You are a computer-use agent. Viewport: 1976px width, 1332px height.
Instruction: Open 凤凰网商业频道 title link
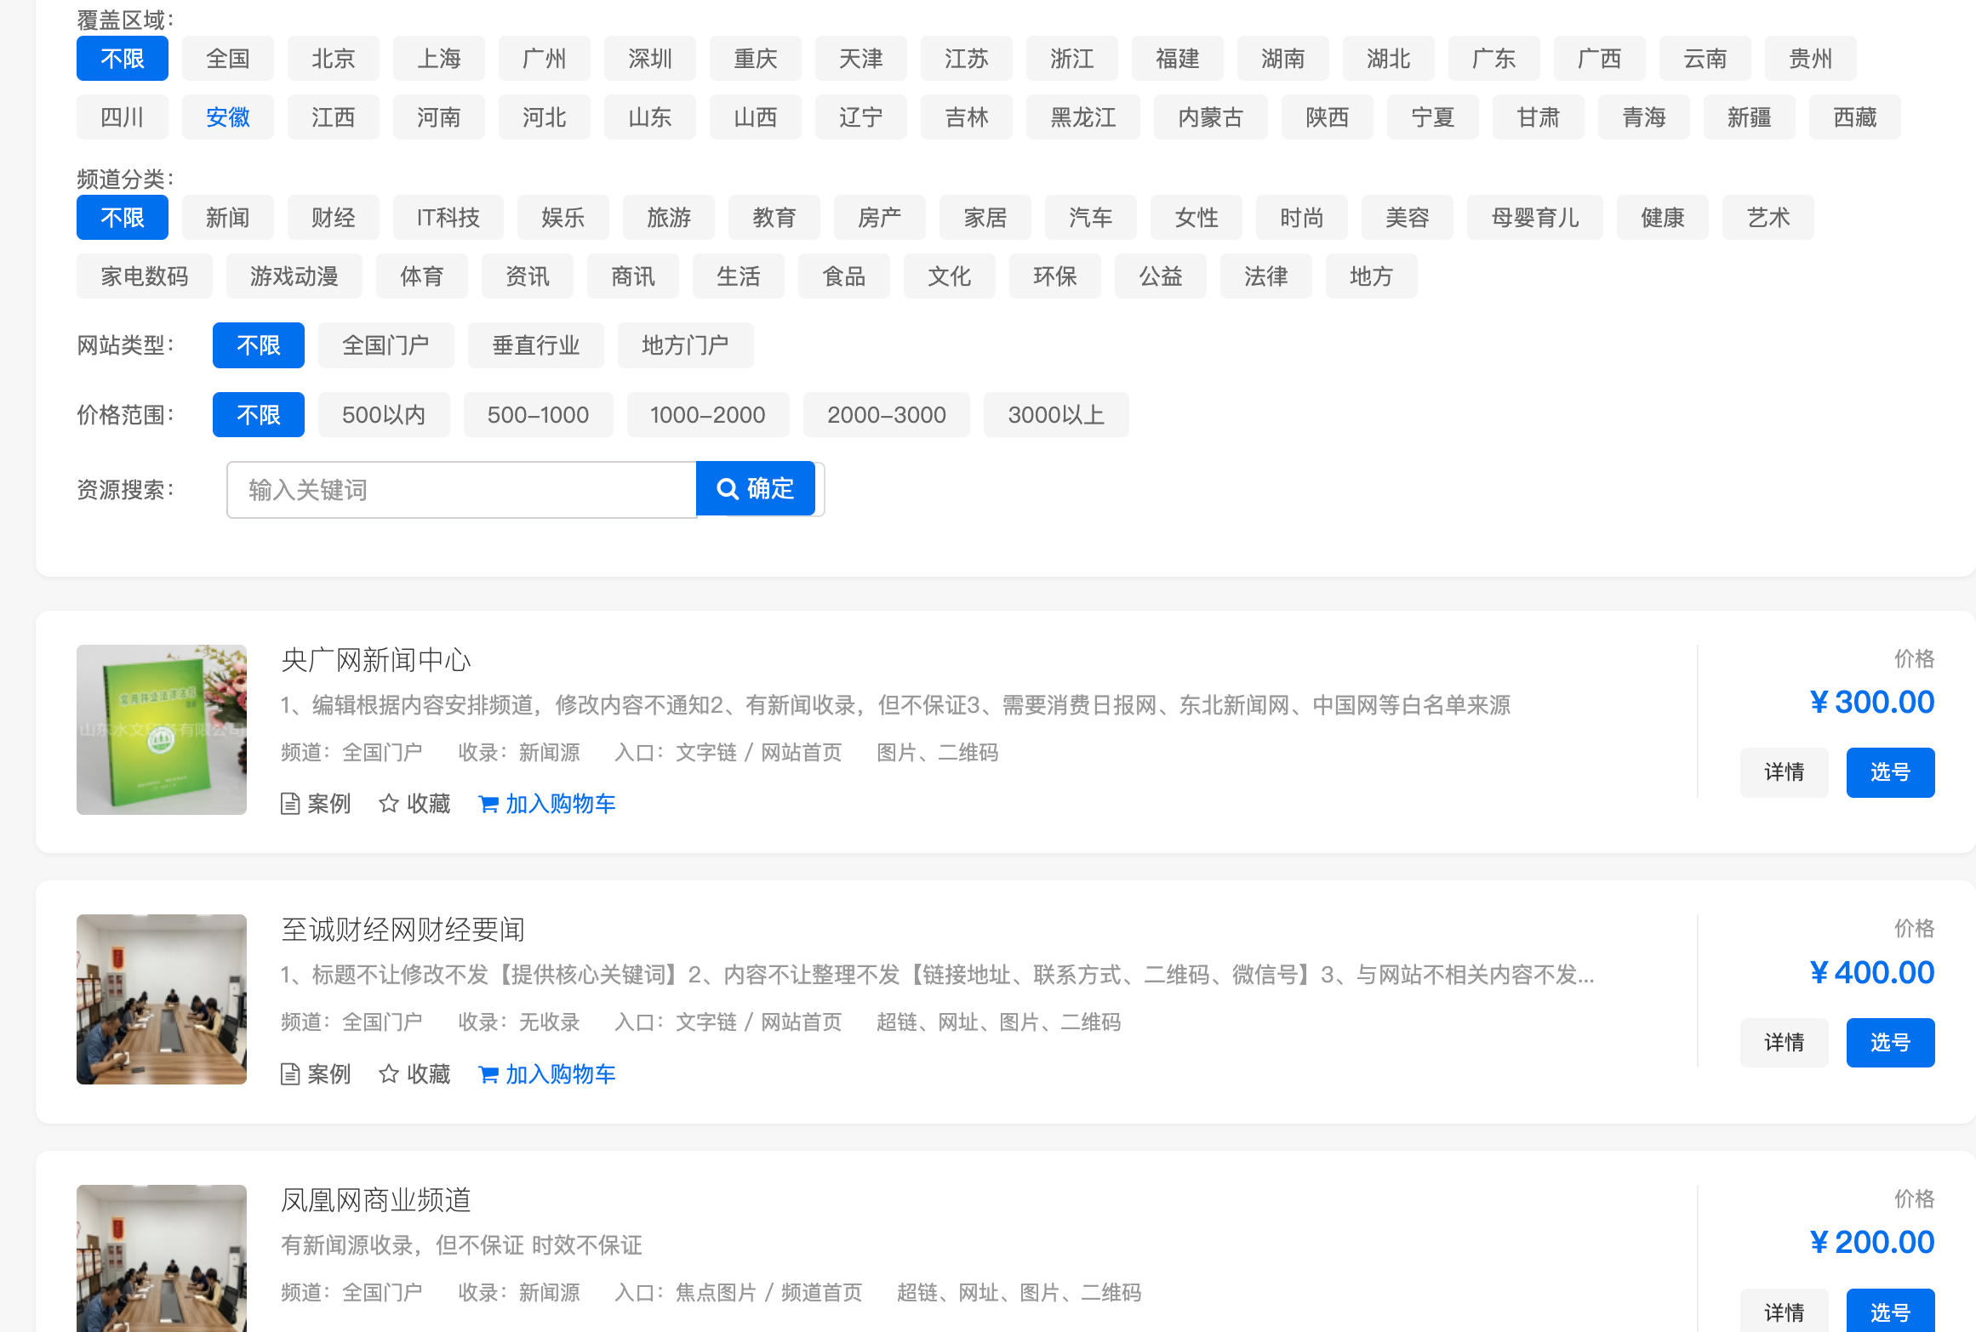(x=375, y=1200)
